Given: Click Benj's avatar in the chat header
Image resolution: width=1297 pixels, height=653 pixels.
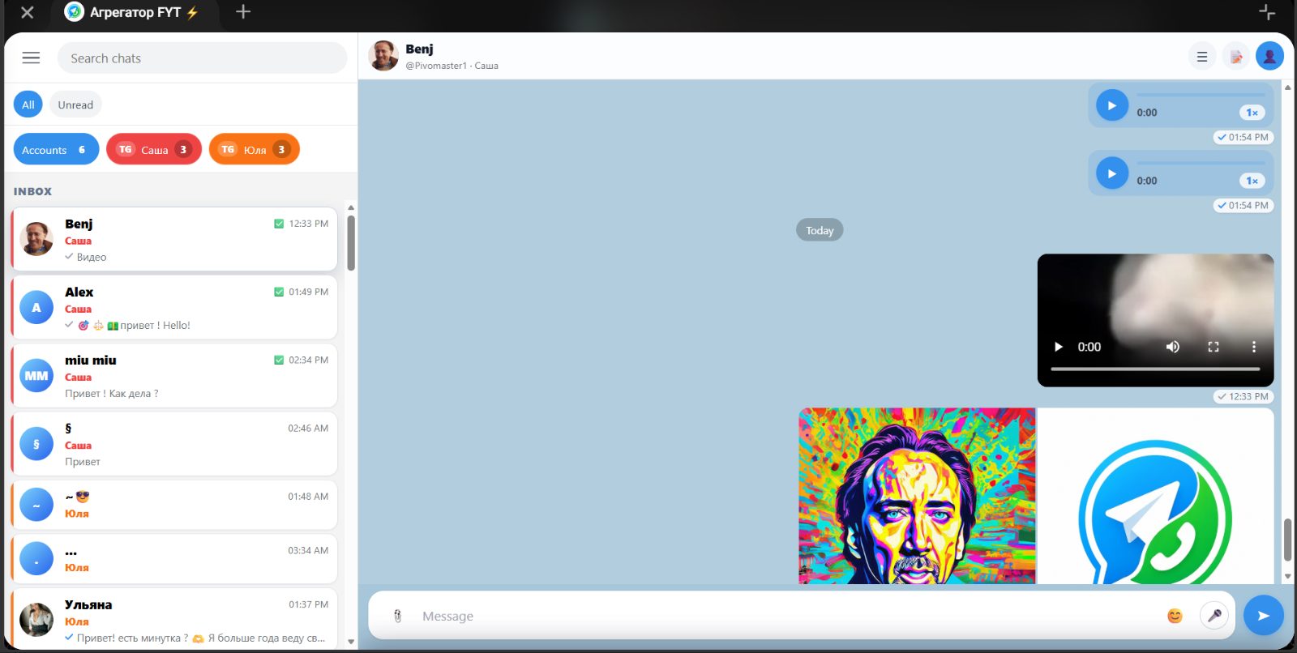Looking at the screenshot, I should pyautogui.click(x=383, y=56).
